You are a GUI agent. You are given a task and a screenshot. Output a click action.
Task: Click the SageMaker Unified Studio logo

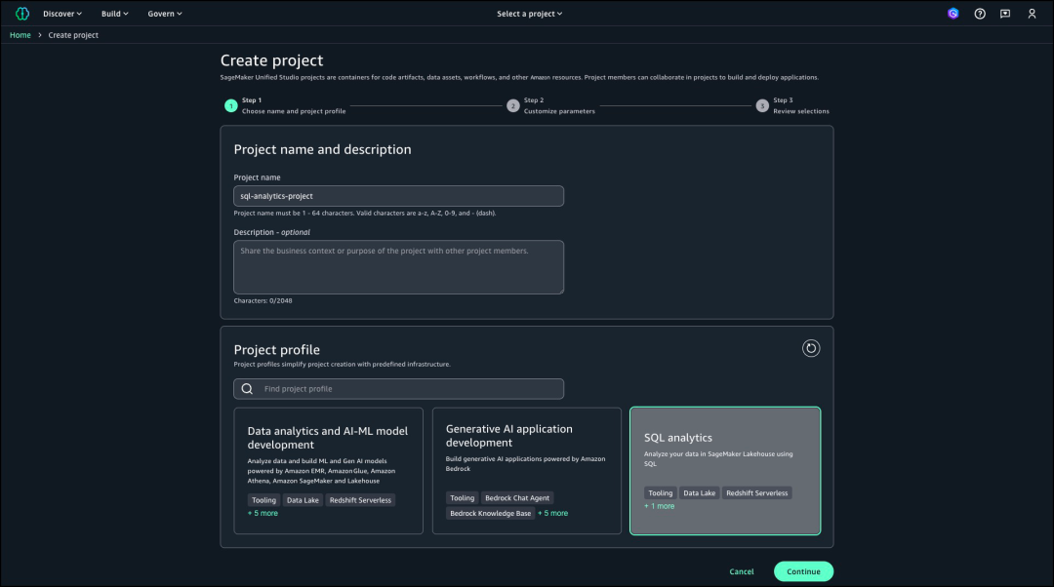22,14
